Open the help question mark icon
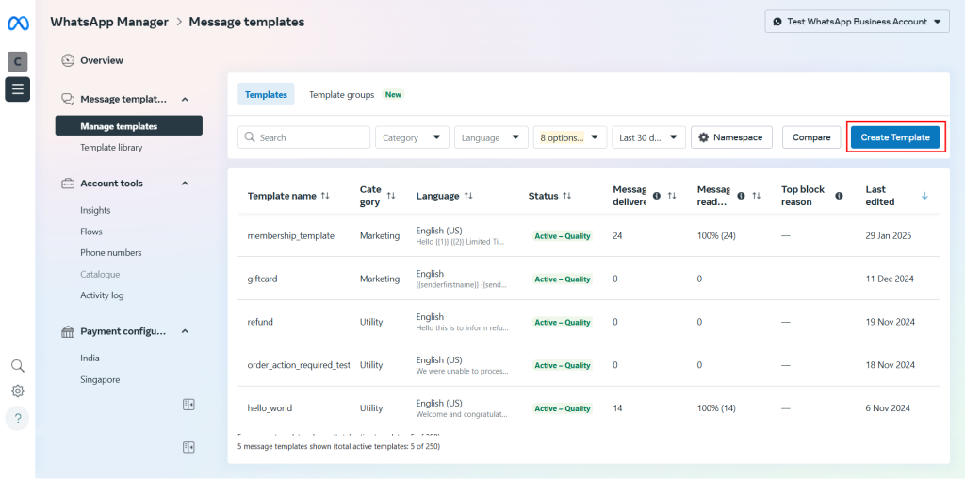 (x=18, y=419)
